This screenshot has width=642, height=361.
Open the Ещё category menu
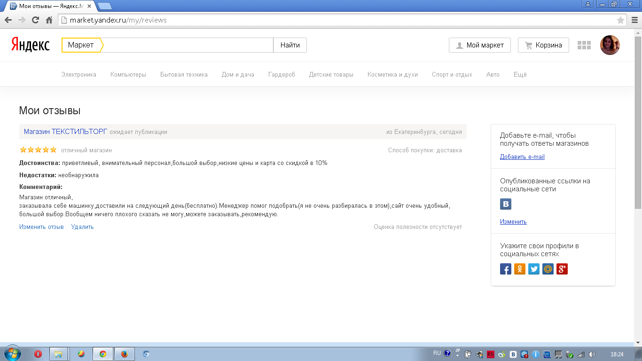click(520, 74)
